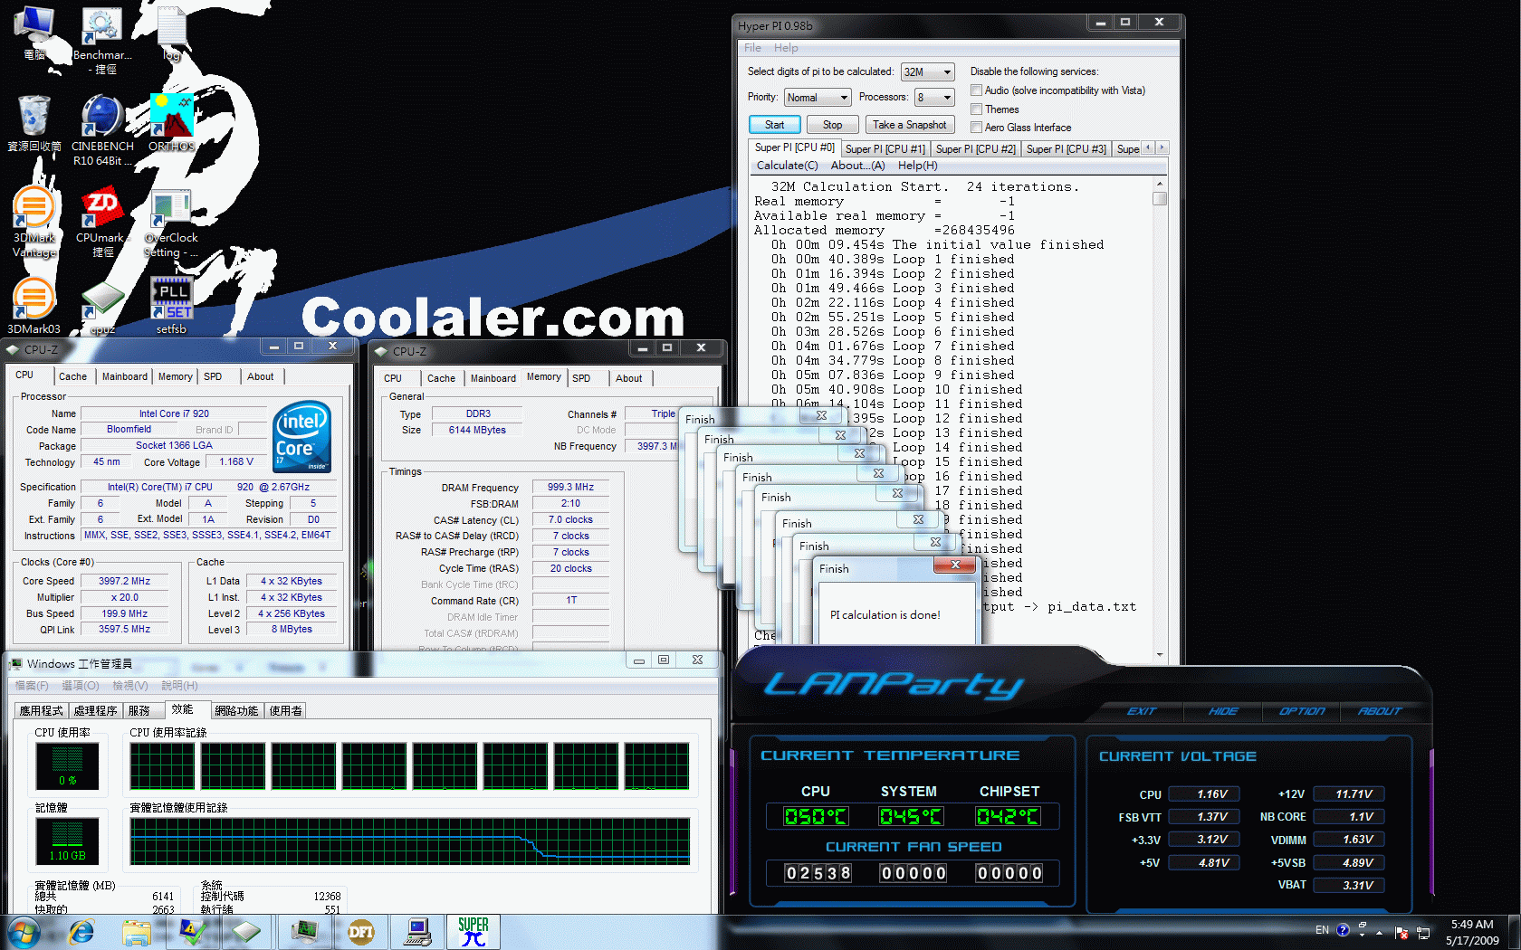Click HIDE in LANParty monitor
The height and width of the screenshot is (950, 1521).
pyautogui.click(x=1222, y=711)
